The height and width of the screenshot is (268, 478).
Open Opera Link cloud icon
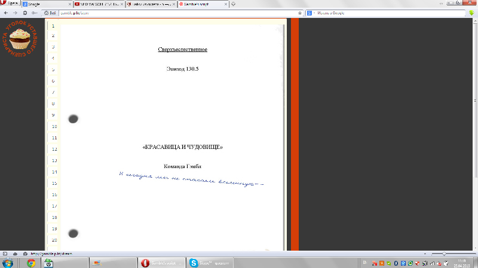coord(15,254)
